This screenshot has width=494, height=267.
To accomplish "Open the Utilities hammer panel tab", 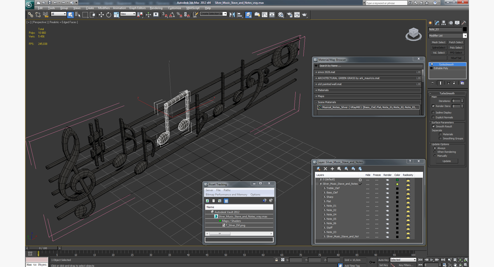I will point(464,23).
